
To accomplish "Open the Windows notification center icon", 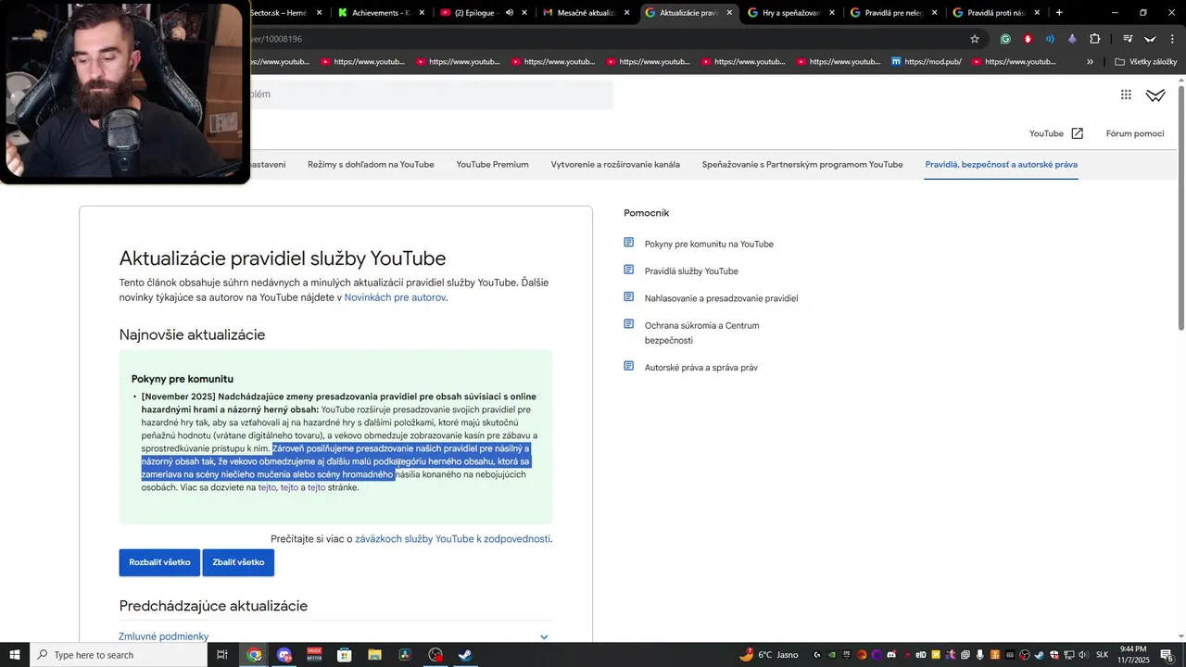I will click(1167, 655).
